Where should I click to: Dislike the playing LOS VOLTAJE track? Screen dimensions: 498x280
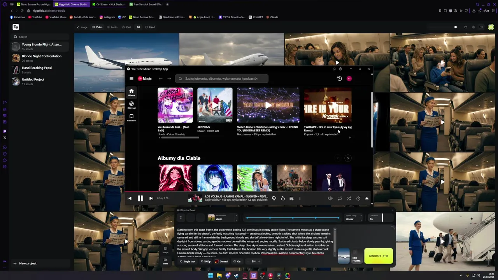(x=274, y=198)
